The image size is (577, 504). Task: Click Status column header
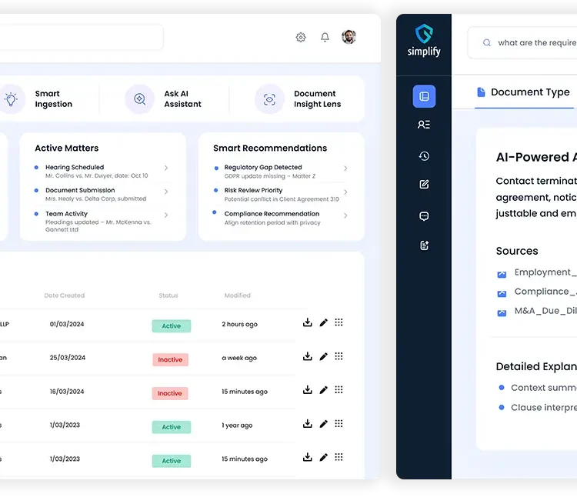coord(168,295)
